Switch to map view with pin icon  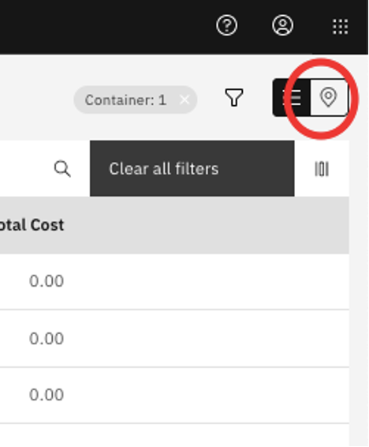(329, 97)
